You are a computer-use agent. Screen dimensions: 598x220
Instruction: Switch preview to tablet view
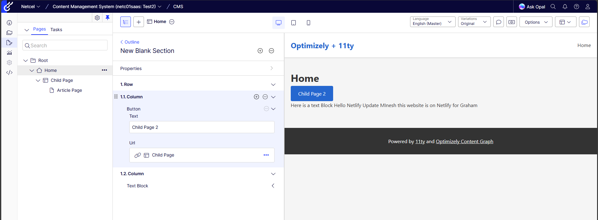(x=294, y=23)
